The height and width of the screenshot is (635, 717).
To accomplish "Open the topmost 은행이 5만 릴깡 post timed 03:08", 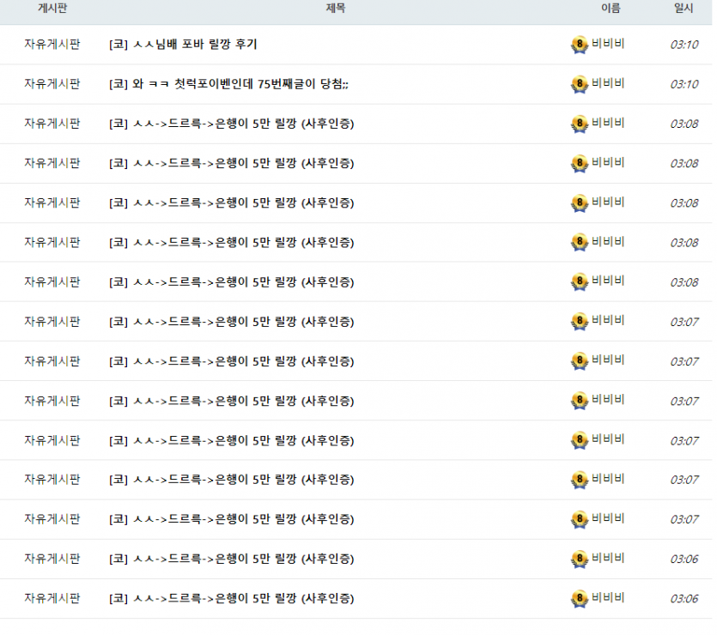I will tap(231, 124).
